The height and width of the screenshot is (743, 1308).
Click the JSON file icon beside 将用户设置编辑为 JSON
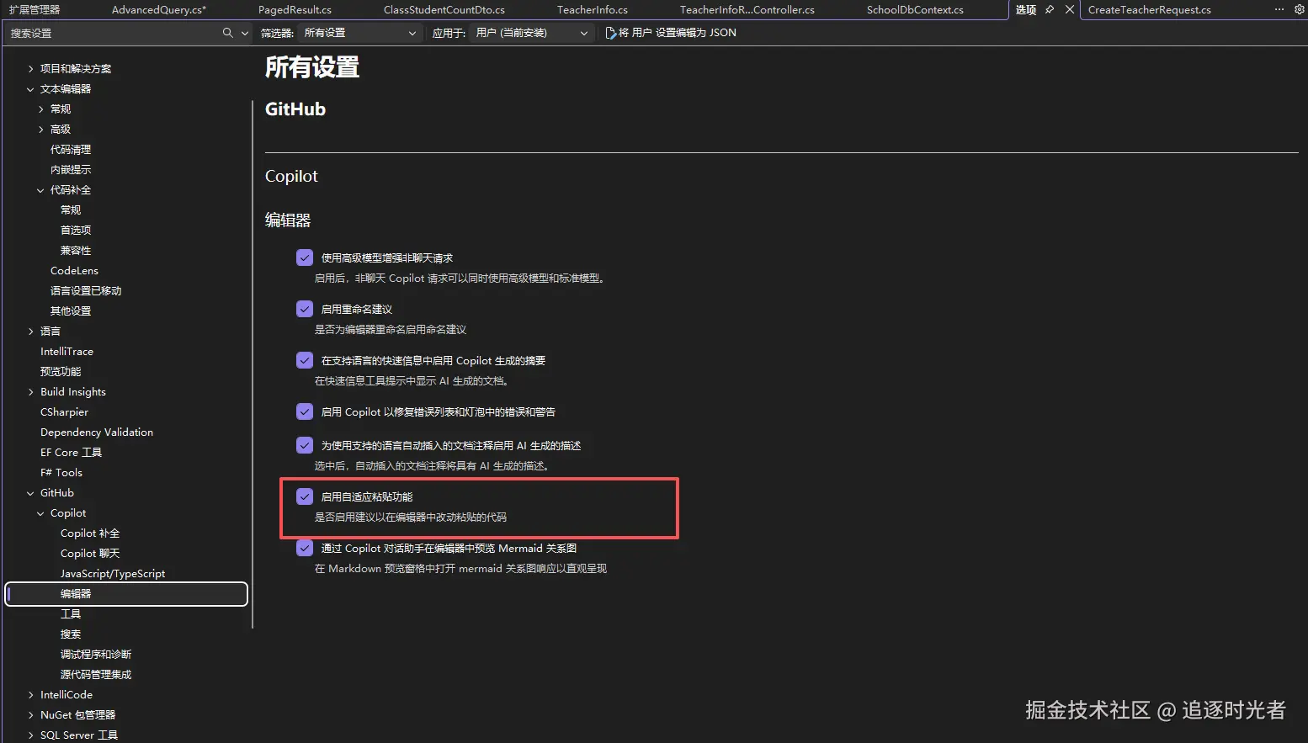point(610,33)
